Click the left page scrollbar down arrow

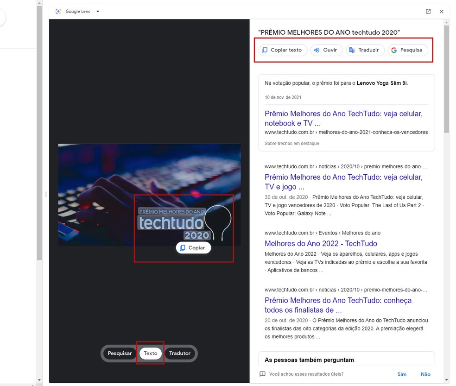(x=39, y=380)
